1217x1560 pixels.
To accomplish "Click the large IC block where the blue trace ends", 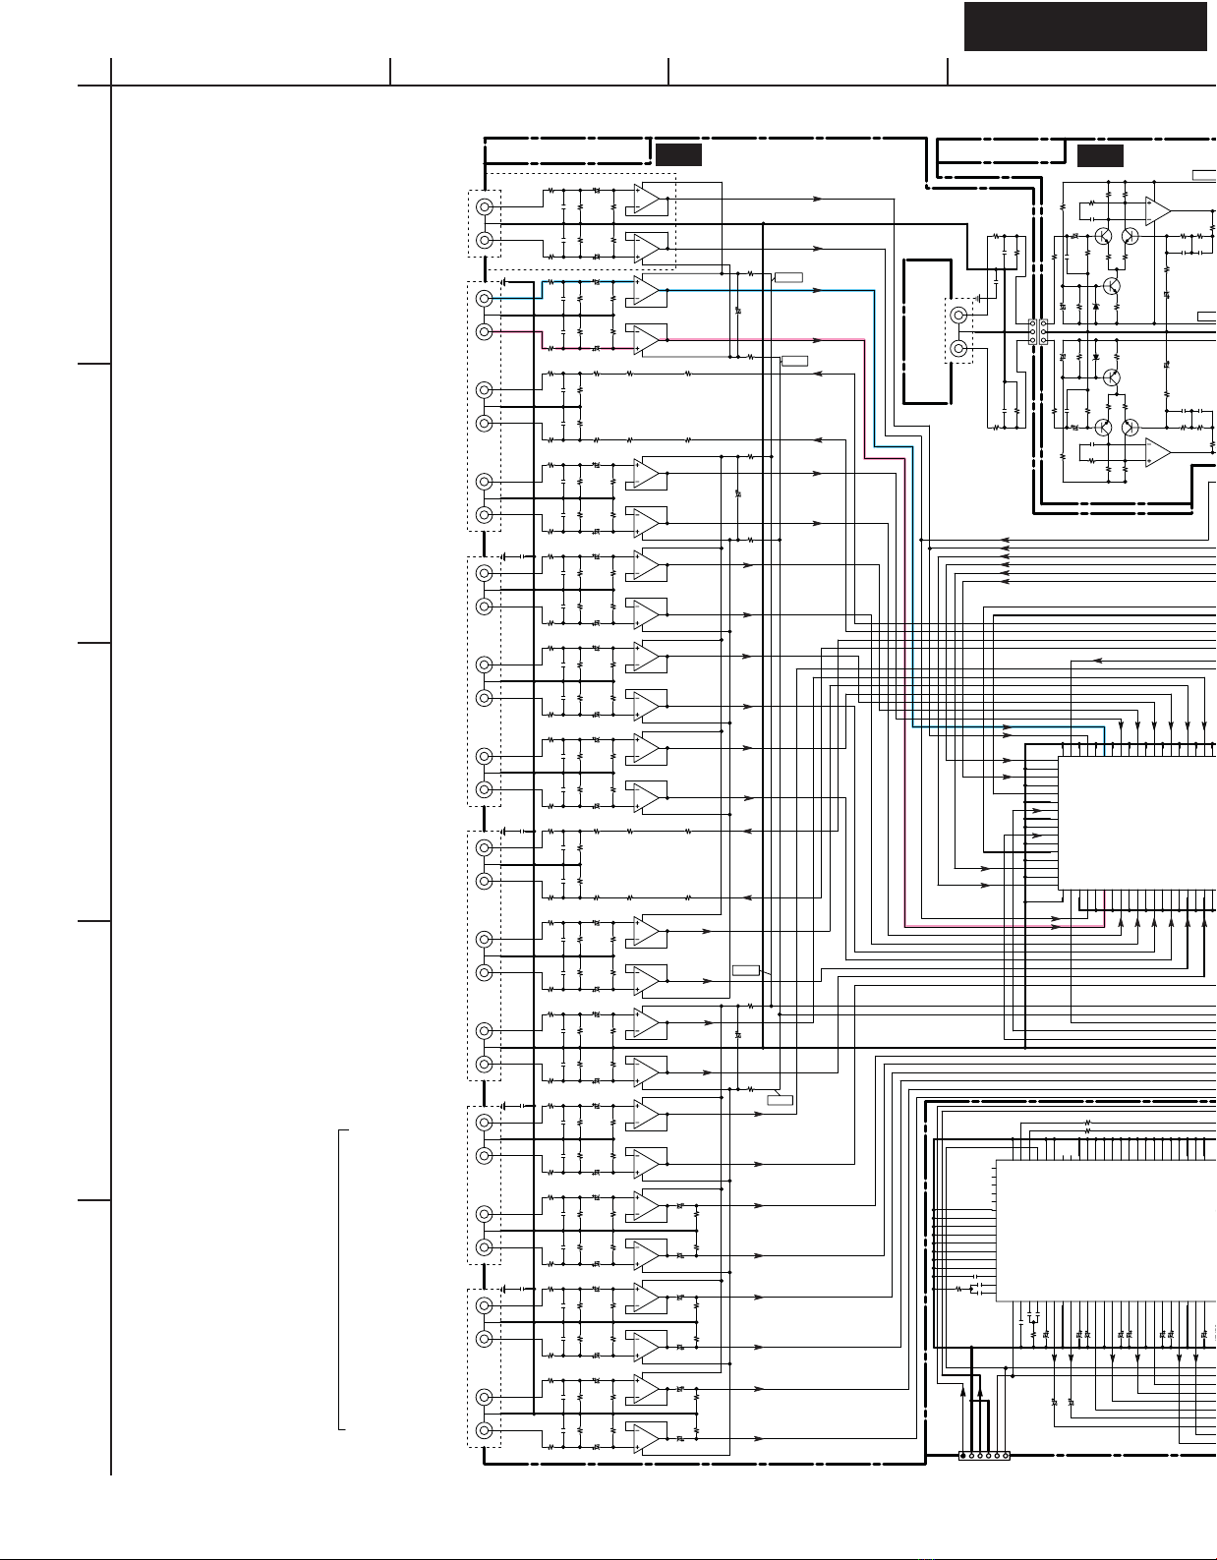I will coord(1137,823).
